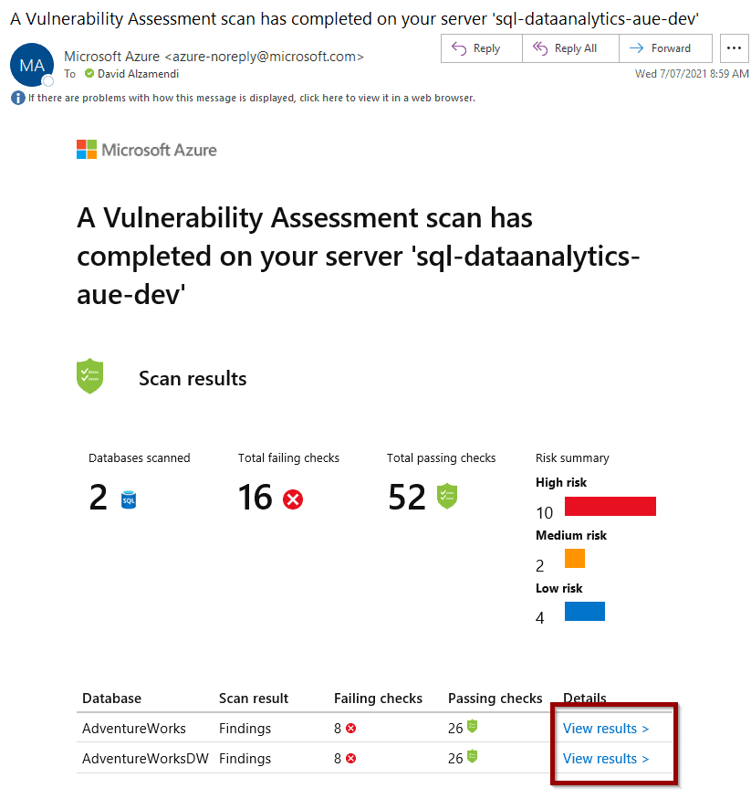Click the Total failing checks number 16
The image size is (751, 809).
(256, 498)
